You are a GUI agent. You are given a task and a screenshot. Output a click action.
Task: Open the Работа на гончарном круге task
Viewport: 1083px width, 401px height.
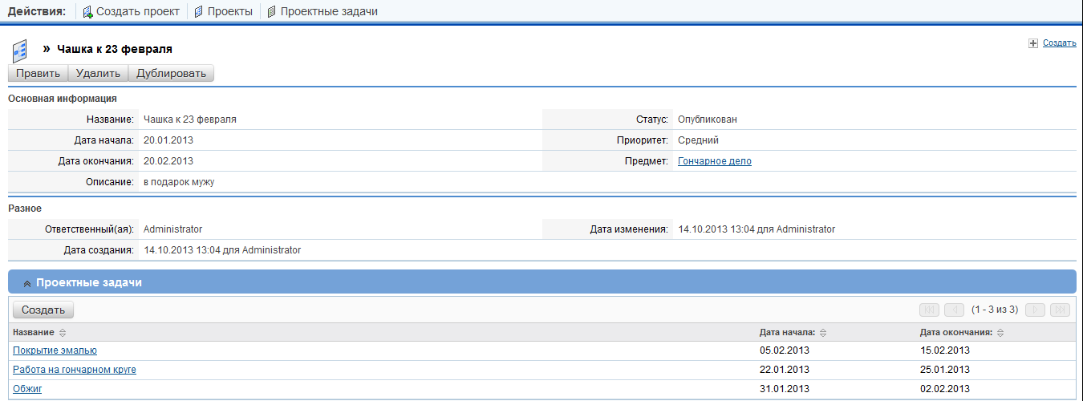[75, 370]
